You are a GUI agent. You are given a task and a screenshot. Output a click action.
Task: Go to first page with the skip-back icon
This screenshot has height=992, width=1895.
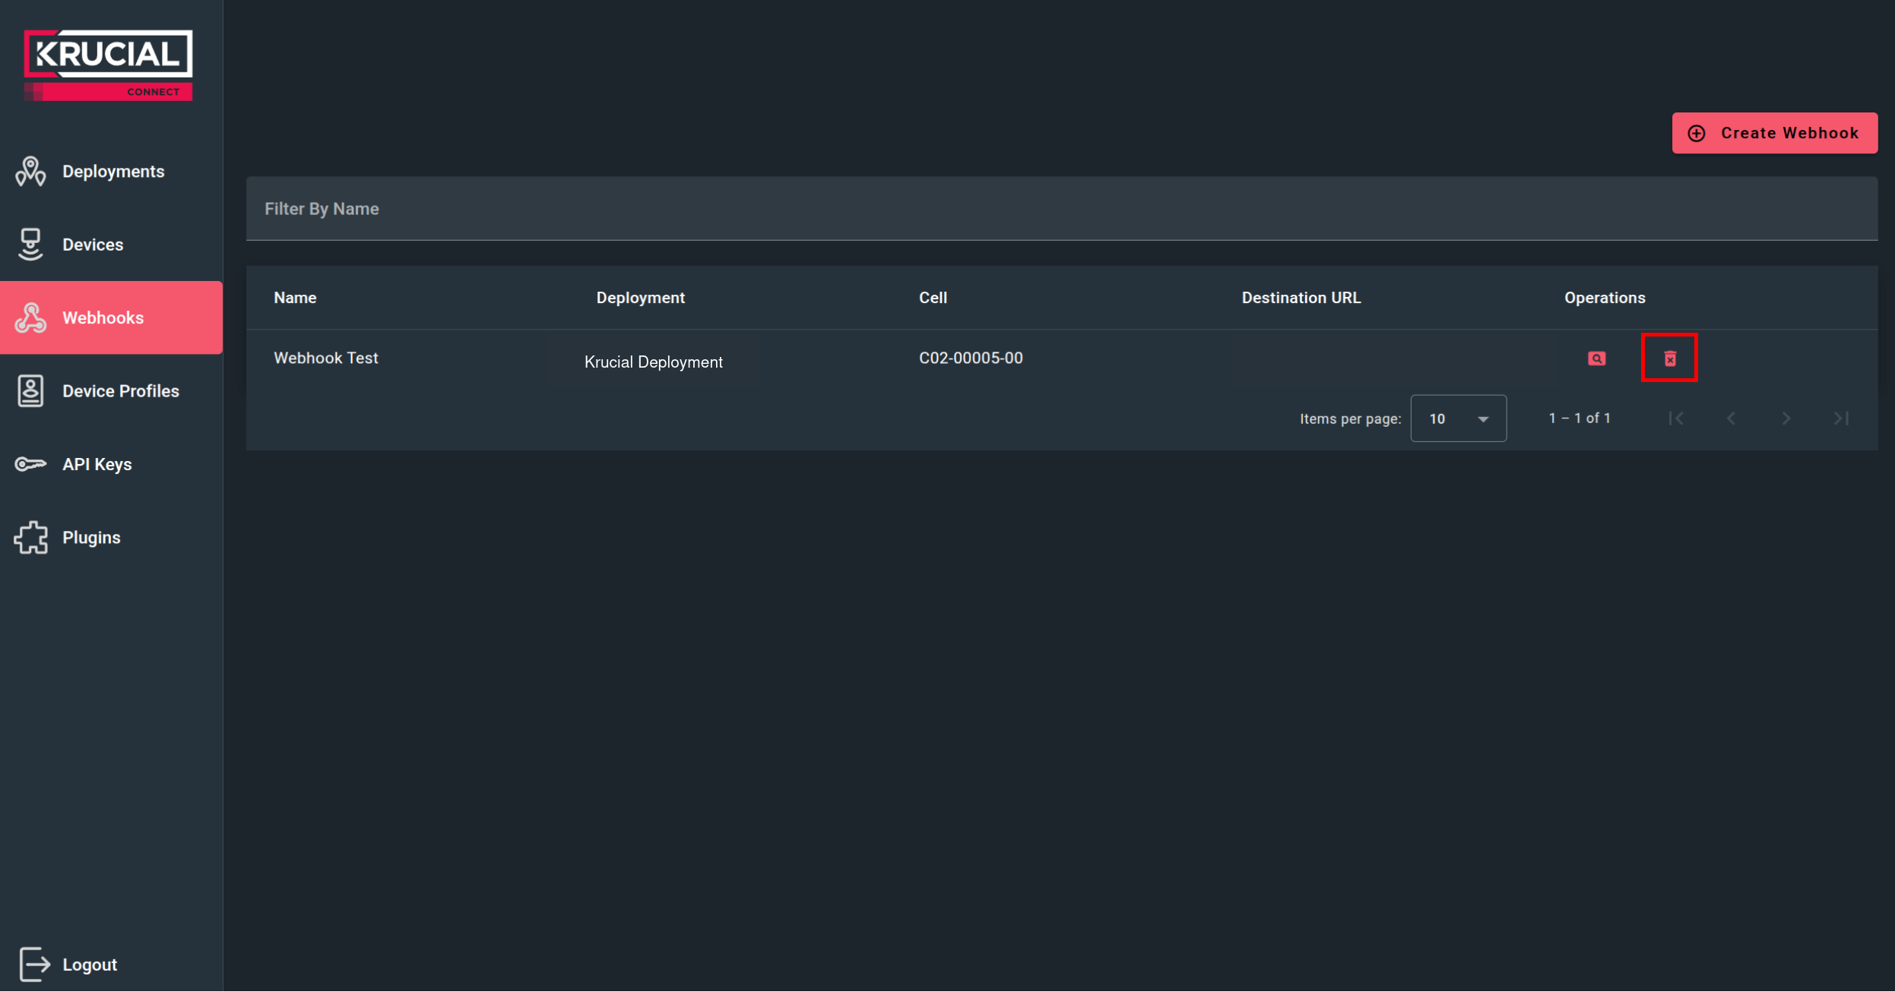click(1675, 418)
